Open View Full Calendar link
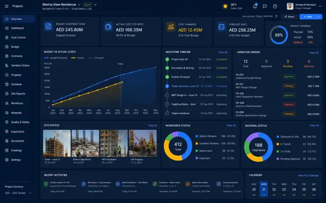 coord(308,175)
